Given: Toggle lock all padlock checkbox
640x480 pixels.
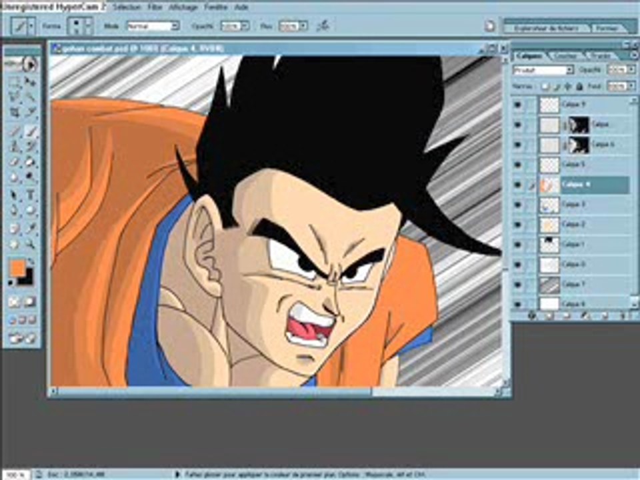Looking at the screenshot, I should click(579, 87).
